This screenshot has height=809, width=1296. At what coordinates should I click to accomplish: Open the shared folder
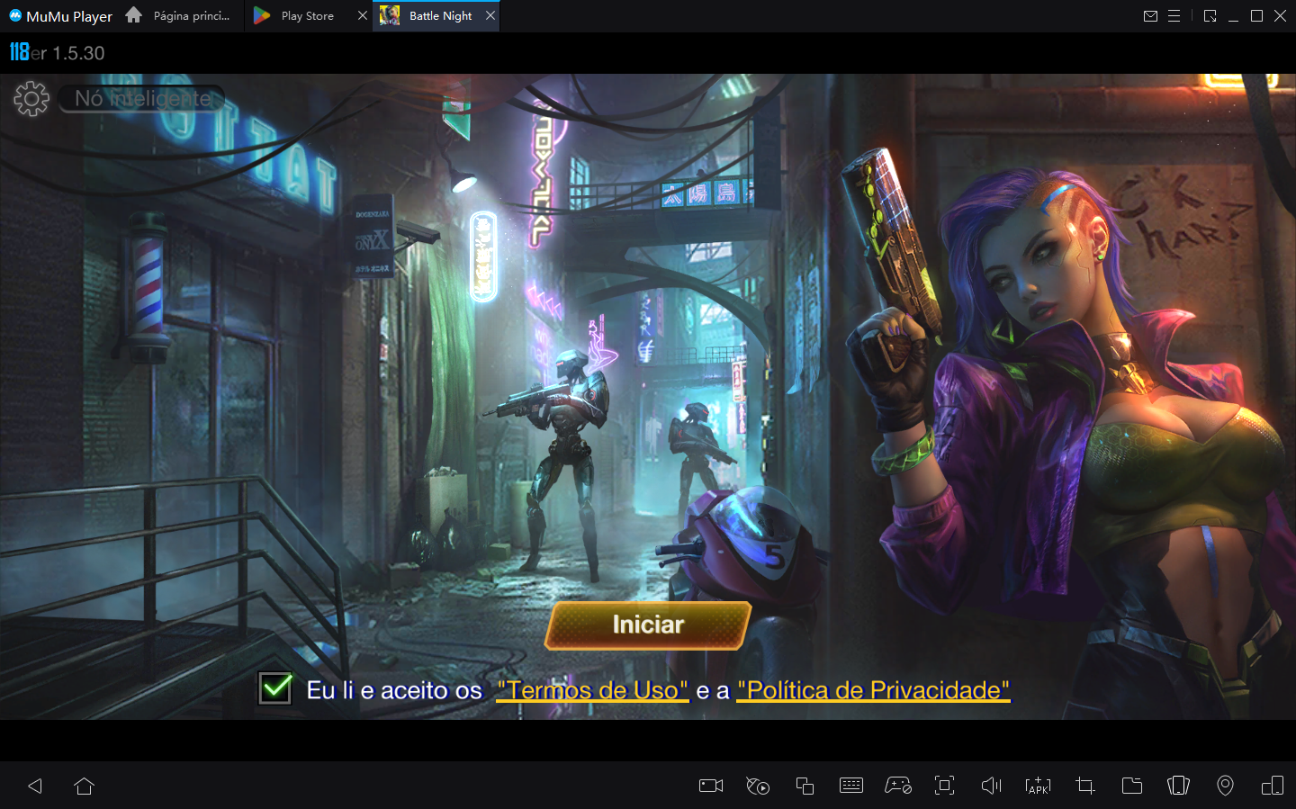click(x=1131, y=786)
